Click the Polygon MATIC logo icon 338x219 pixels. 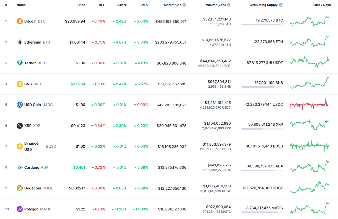19,209
